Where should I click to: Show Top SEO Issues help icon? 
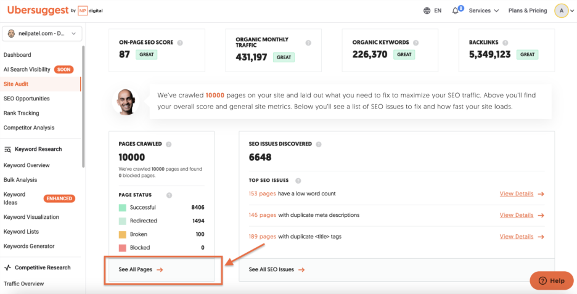[298, 181]
